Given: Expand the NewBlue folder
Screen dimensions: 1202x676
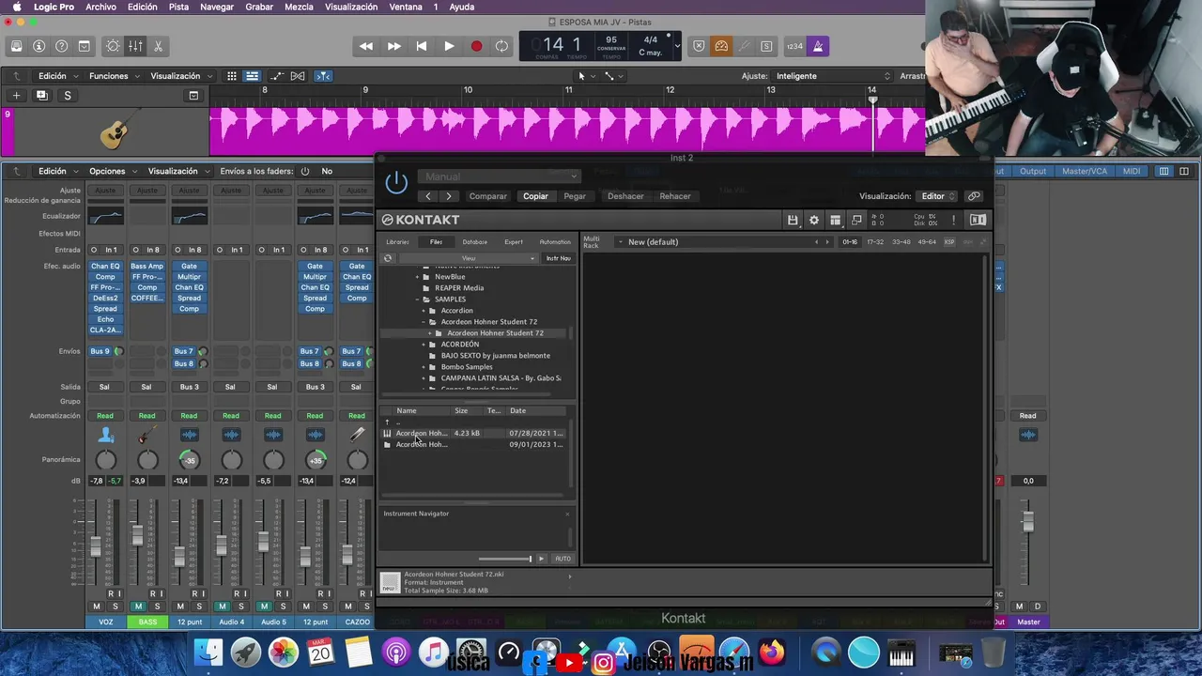Looking at the screenshot, I should coord(416,277).
